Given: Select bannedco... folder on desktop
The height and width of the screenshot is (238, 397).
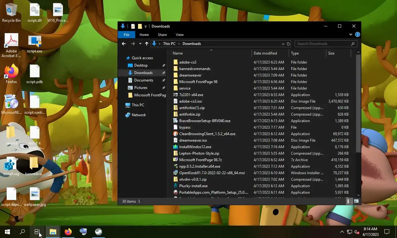Looking at the screenshot, I should click(x=34, y=166).
